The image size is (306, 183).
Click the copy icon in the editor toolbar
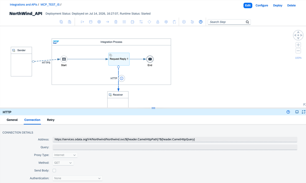(61, 22)
